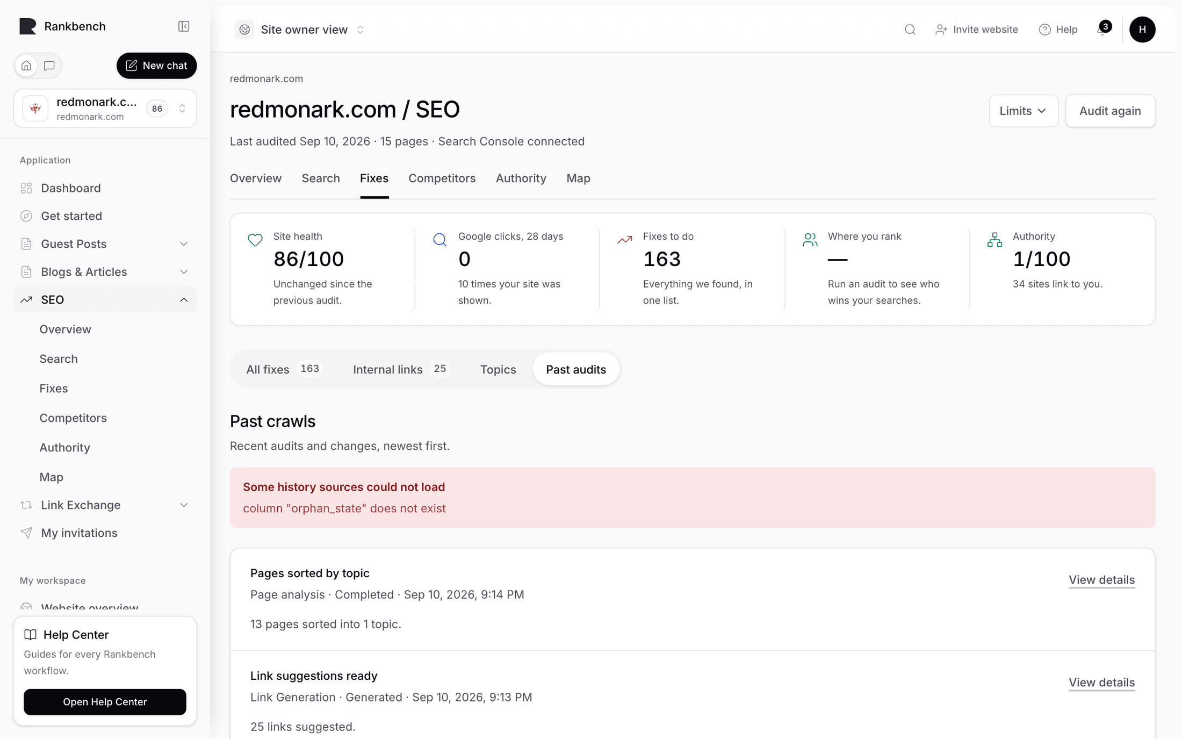Open the Dashboard grid icon
This screenshot has width=1182, height=739.
point(26,188)
